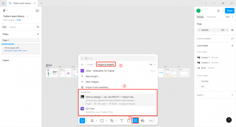The width and height of the screenshot is (236, 127).
Task: Click the green T user avatar
Action: (x=199, y=11)
